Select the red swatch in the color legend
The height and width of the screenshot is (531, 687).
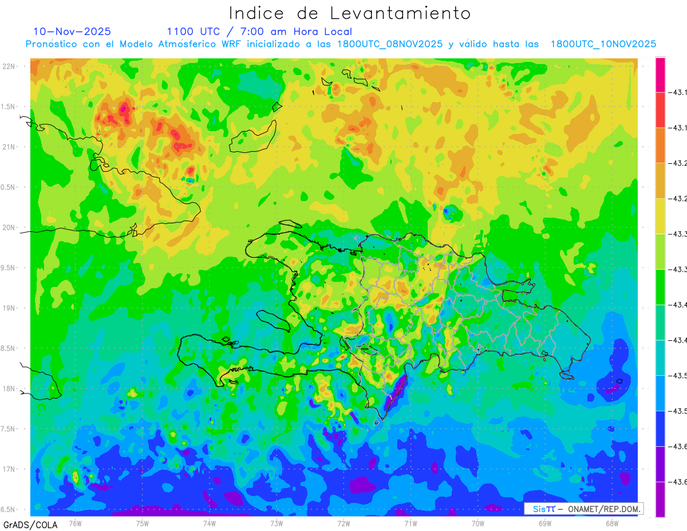(660, 109)
